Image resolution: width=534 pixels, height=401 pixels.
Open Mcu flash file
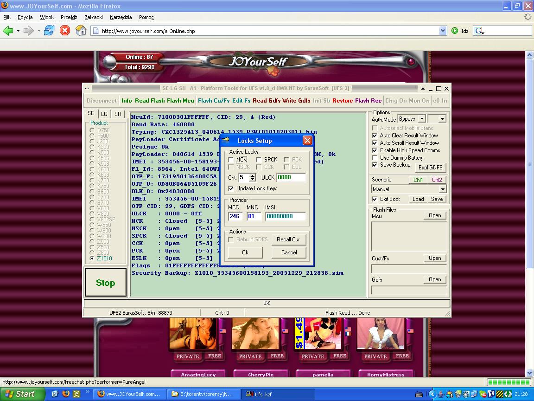[x=435, y=215]
